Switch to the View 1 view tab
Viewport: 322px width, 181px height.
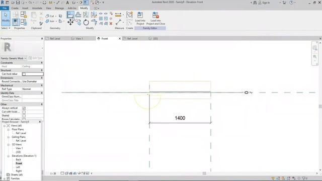[x=79, y=39]
